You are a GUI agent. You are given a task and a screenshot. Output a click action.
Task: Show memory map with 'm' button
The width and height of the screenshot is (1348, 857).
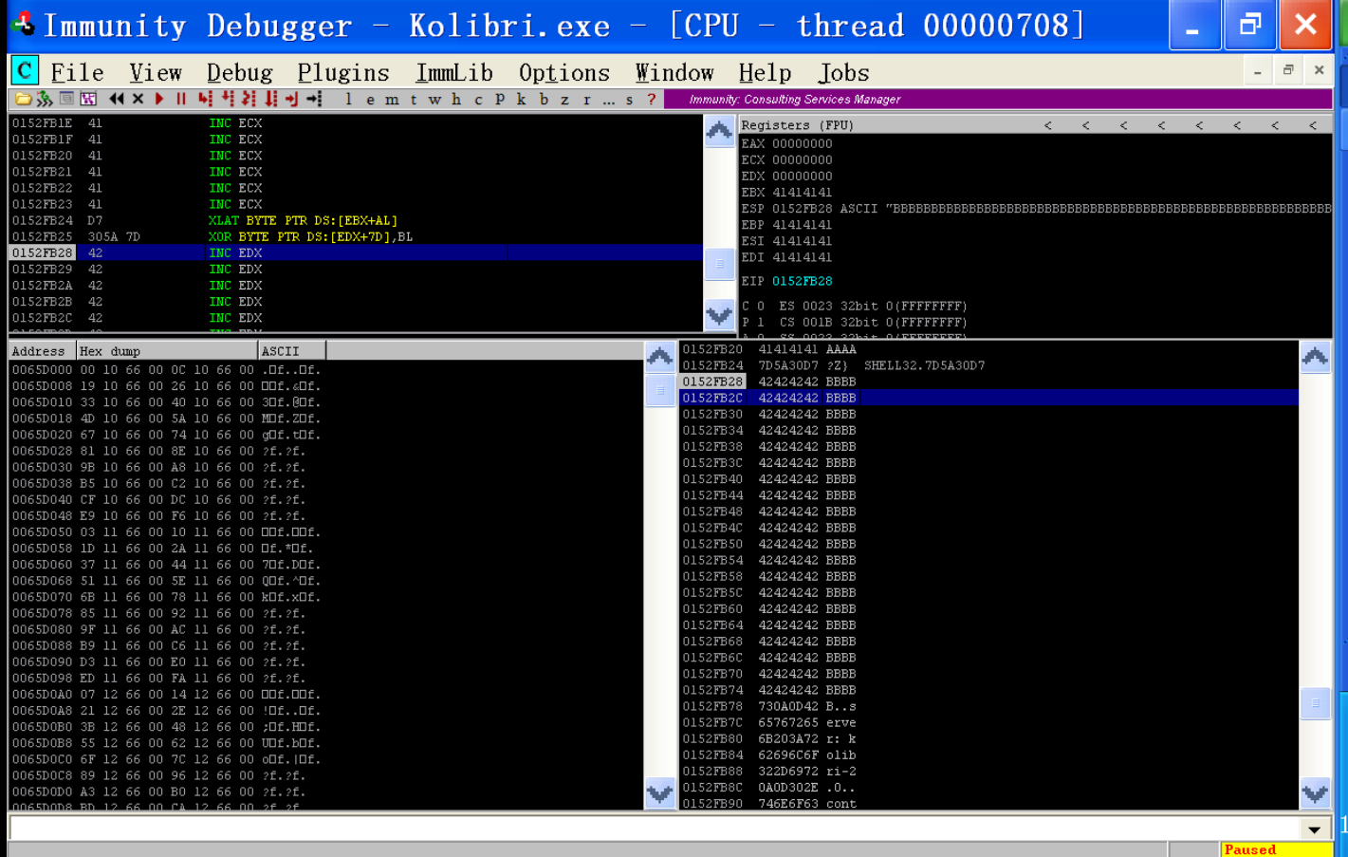point(392,99)
